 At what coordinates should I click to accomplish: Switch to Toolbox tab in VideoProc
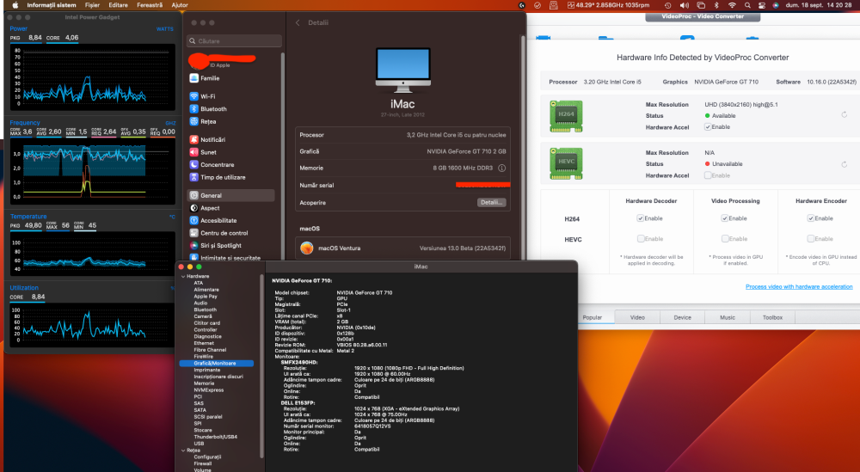[x=772, y=317]
